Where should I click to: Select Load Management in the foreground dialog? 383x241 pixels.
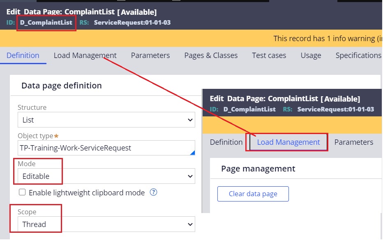[288, 141]
